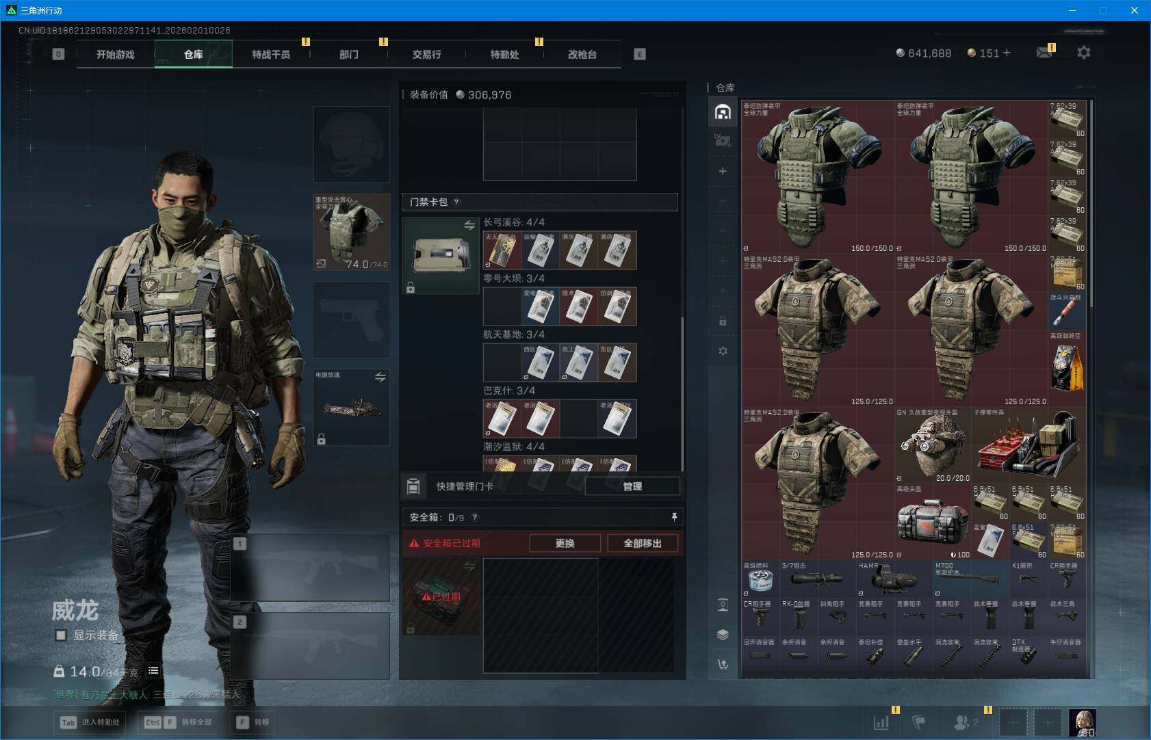Go to the 部门 tab
The height and width of the screenshot is (740, 1151).
349,54
